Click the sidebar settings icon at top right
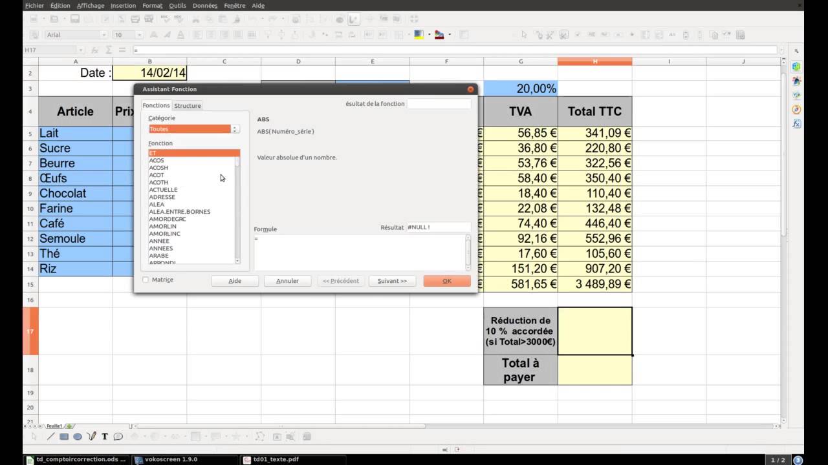The height and width of the screenshot is (465, 828). (796, 50)
